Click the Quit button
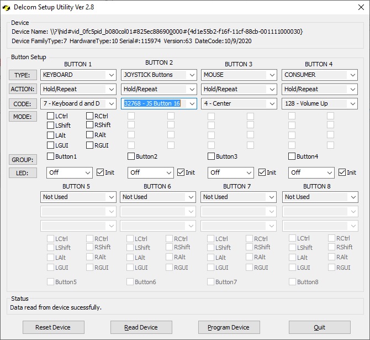Viewport: 370px width, 340px height. pyautogui.click(x=320, y=327)
